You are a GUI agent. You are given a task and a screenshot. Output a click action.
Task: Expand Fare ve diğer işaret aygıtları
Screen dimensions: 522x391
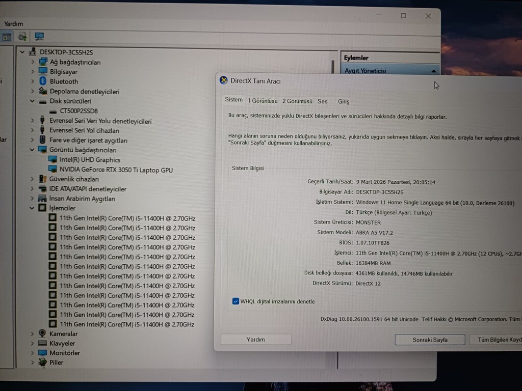click(32, 140)
